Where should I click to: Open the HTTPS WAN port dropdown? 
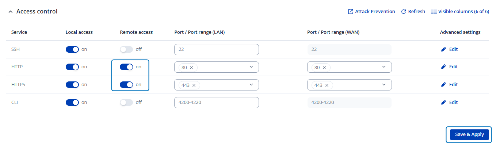(x=384, y=85)
